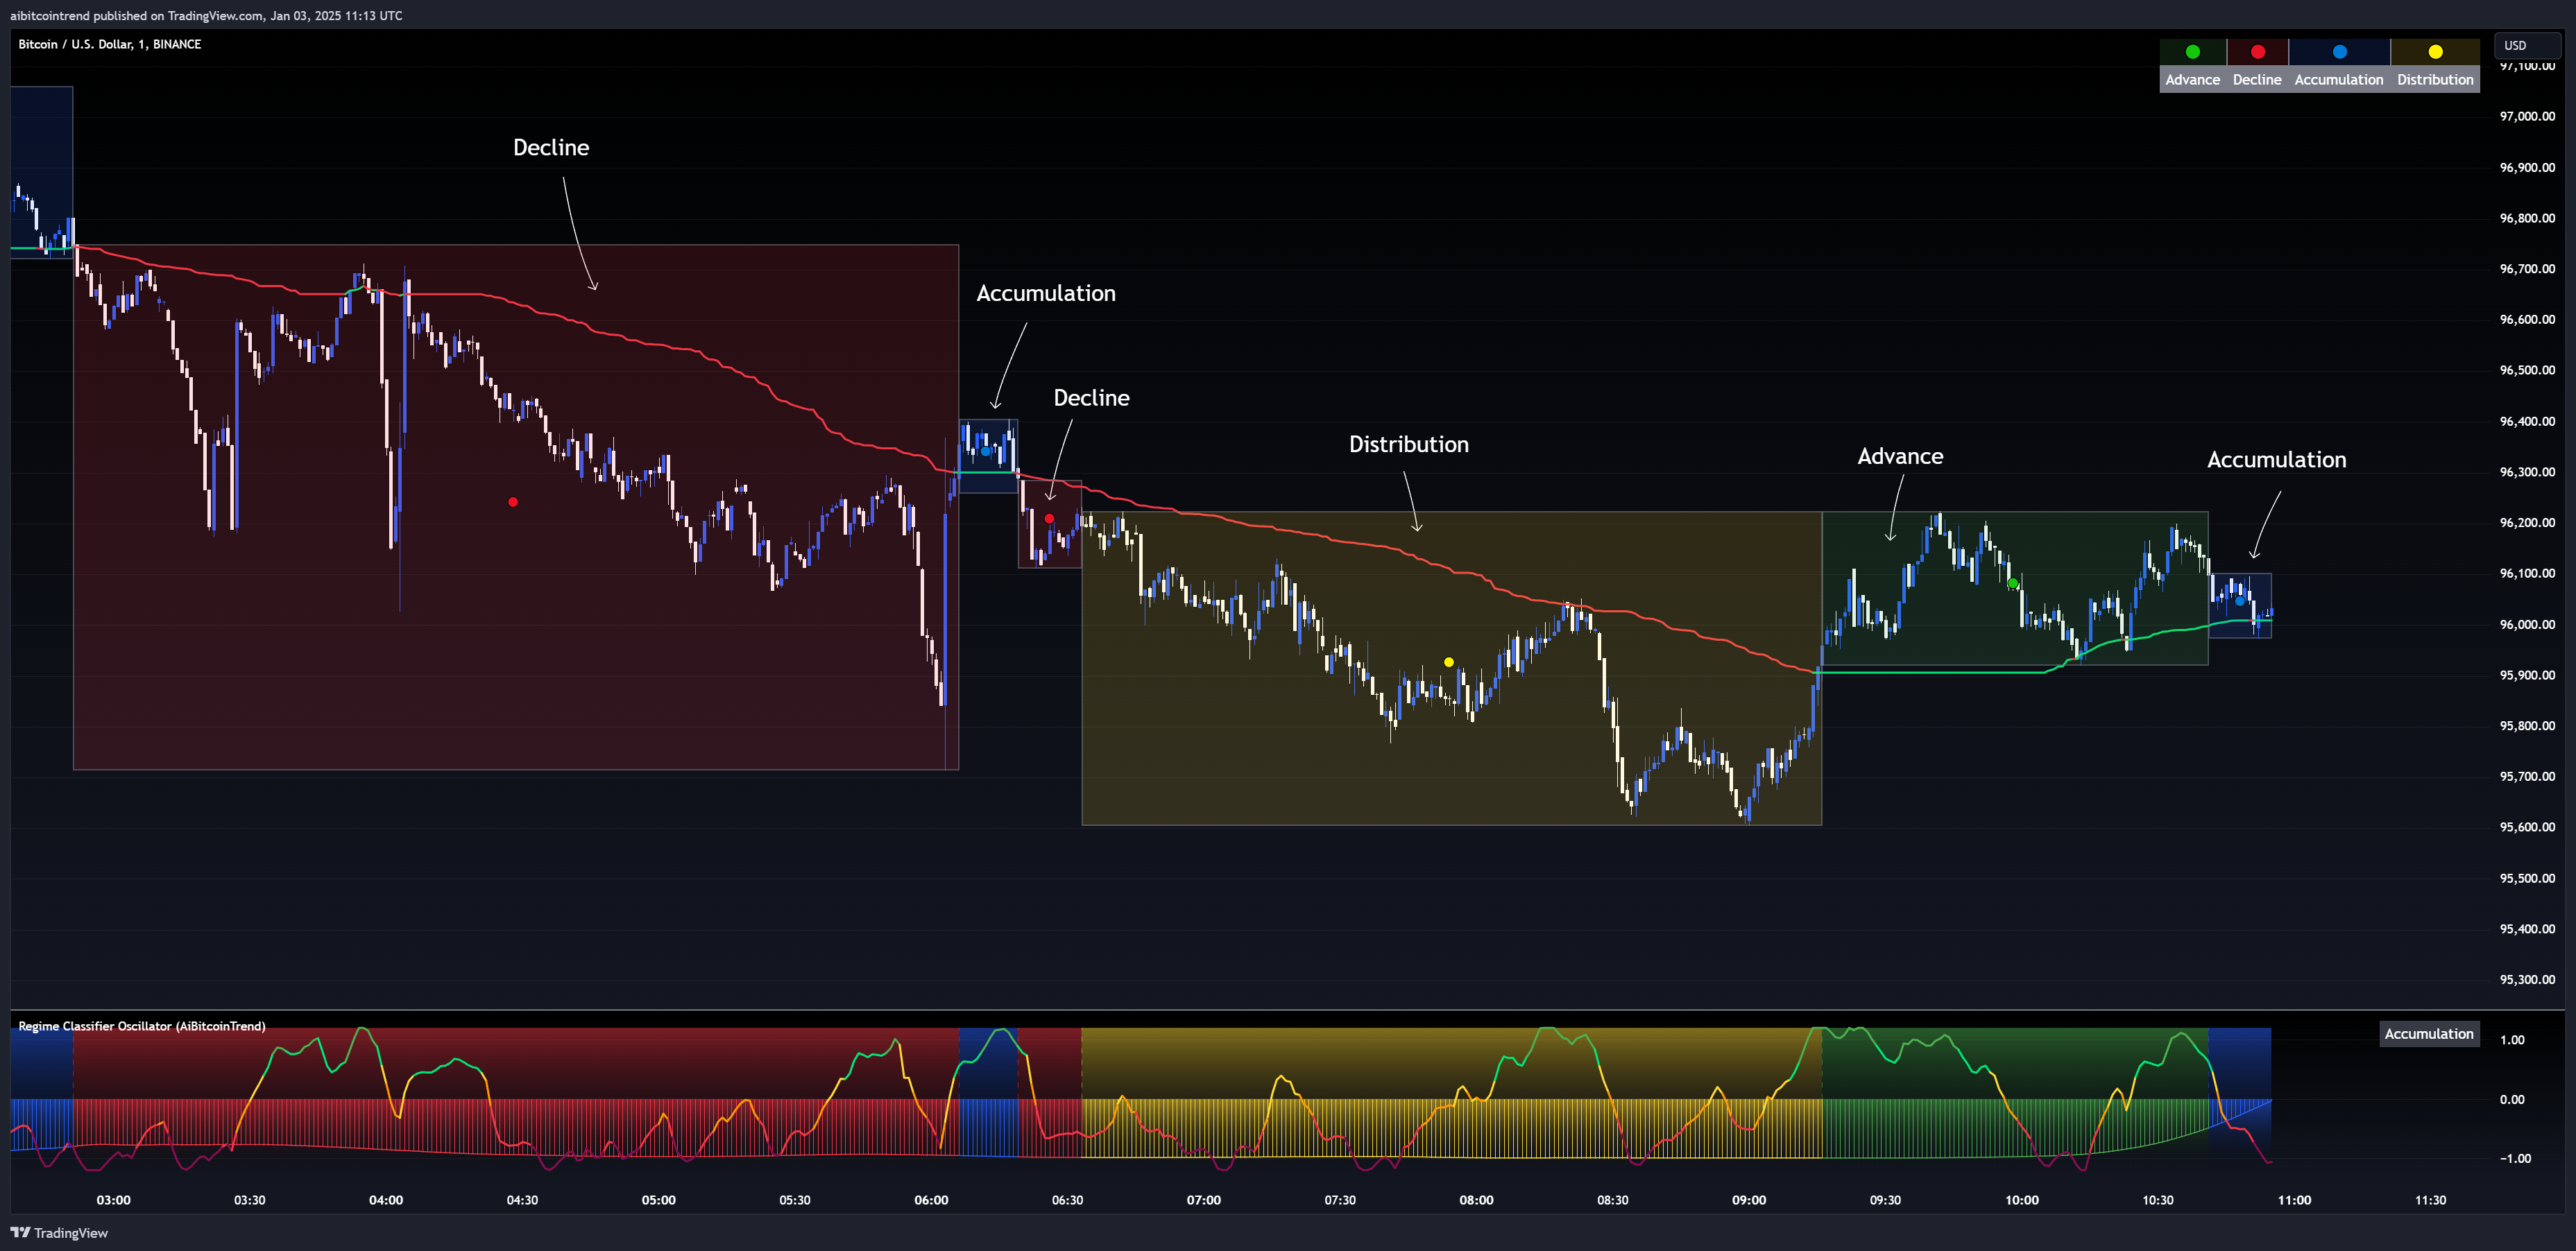Click the 97,000.00 price axis label
This screenshot has width=2576, height=1251.
[x=2527, y=116]
